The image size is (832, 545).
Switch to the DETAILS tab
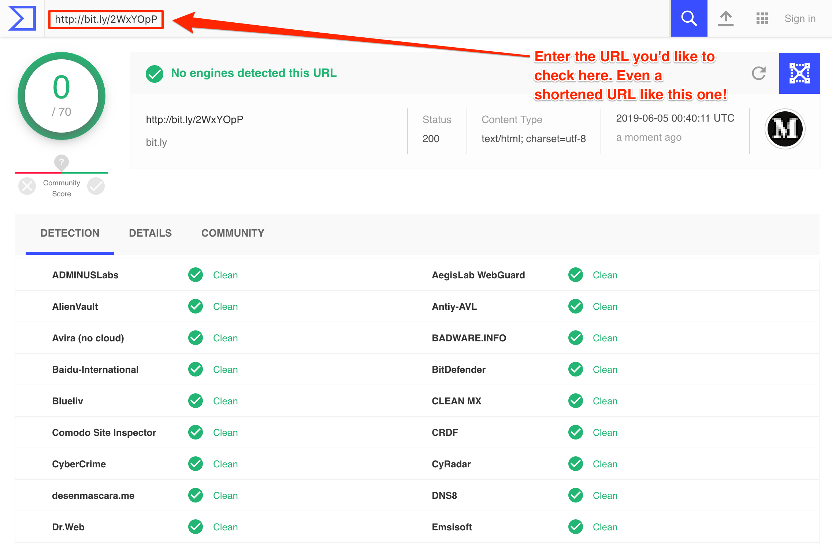[x=150, y=233]
